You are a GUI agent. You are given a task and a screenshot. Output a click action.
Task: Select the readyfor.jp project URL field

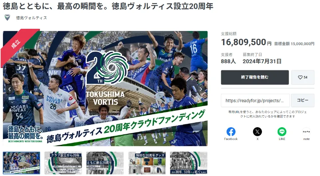(255, 100)
